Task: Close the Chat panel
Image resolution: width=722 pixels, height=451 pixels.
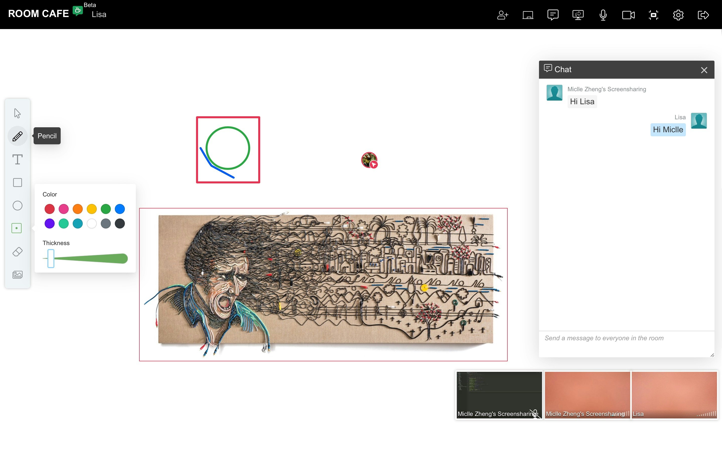Action: 704,70
